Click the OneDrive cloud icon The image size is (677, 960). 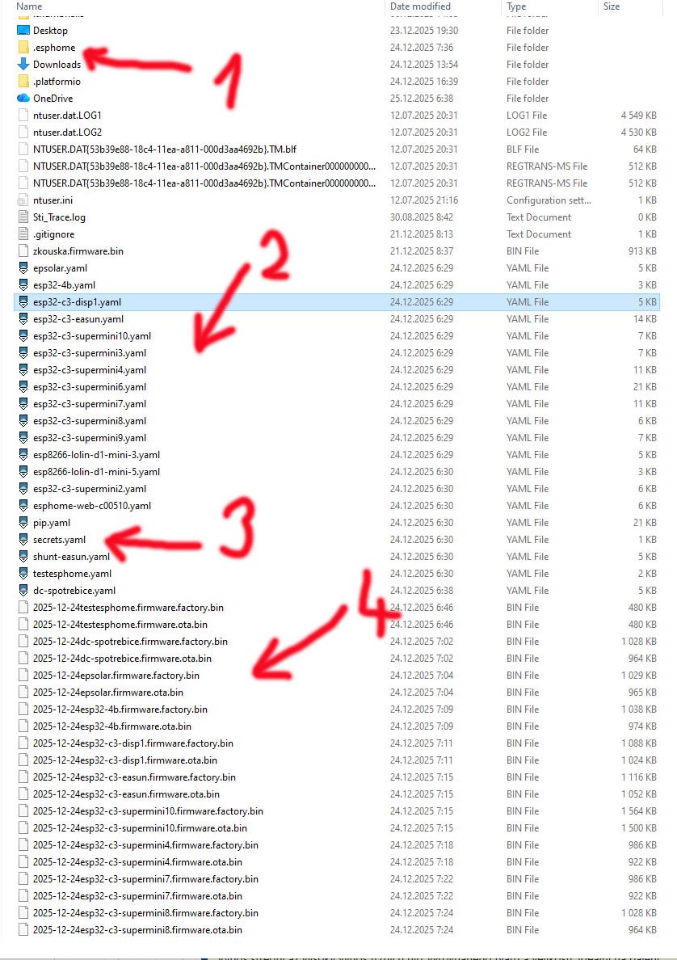click(x=23, y=98)
